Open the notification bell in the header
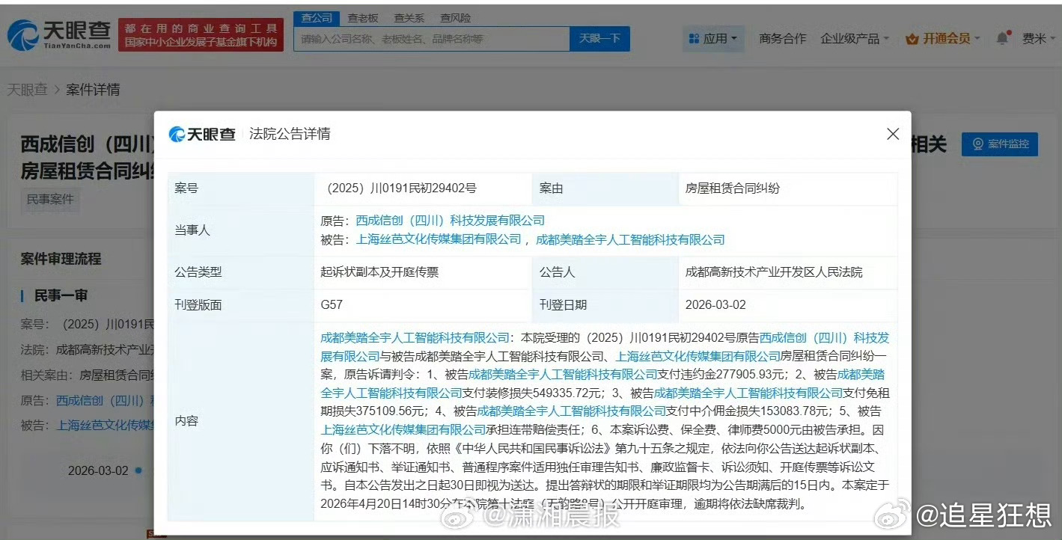 coord(1002,38)
